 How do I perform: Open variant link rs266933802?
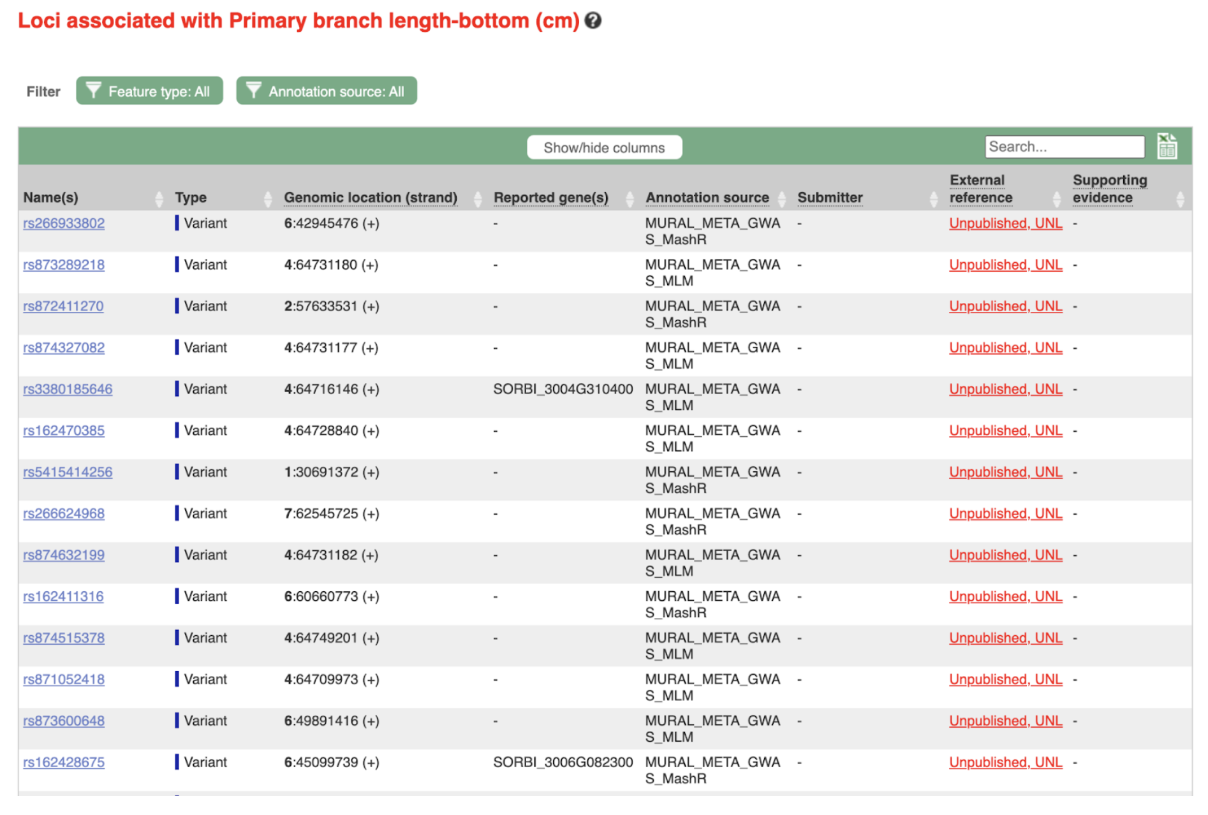tap(64, 223)
